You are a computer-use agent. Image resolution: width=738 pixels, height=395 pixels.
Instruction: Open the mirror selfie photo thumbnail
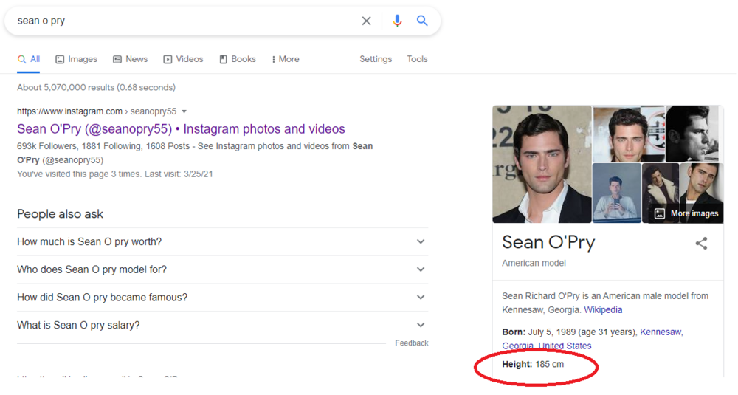click(616, 193)
